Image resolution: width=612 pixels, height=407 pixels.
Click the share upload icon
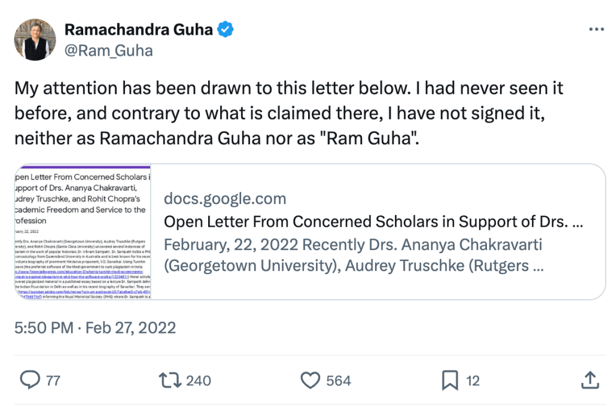tap(590, 380)
